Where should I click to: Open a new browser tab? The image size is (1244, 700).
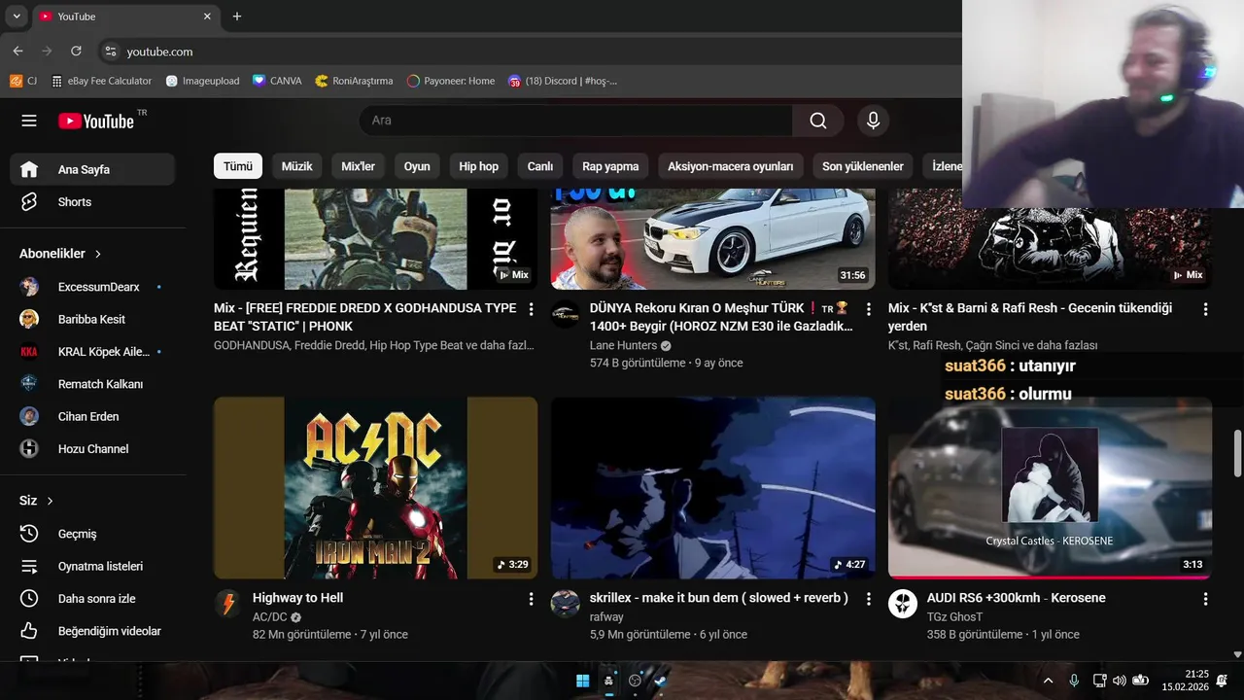tap(237, 17)
